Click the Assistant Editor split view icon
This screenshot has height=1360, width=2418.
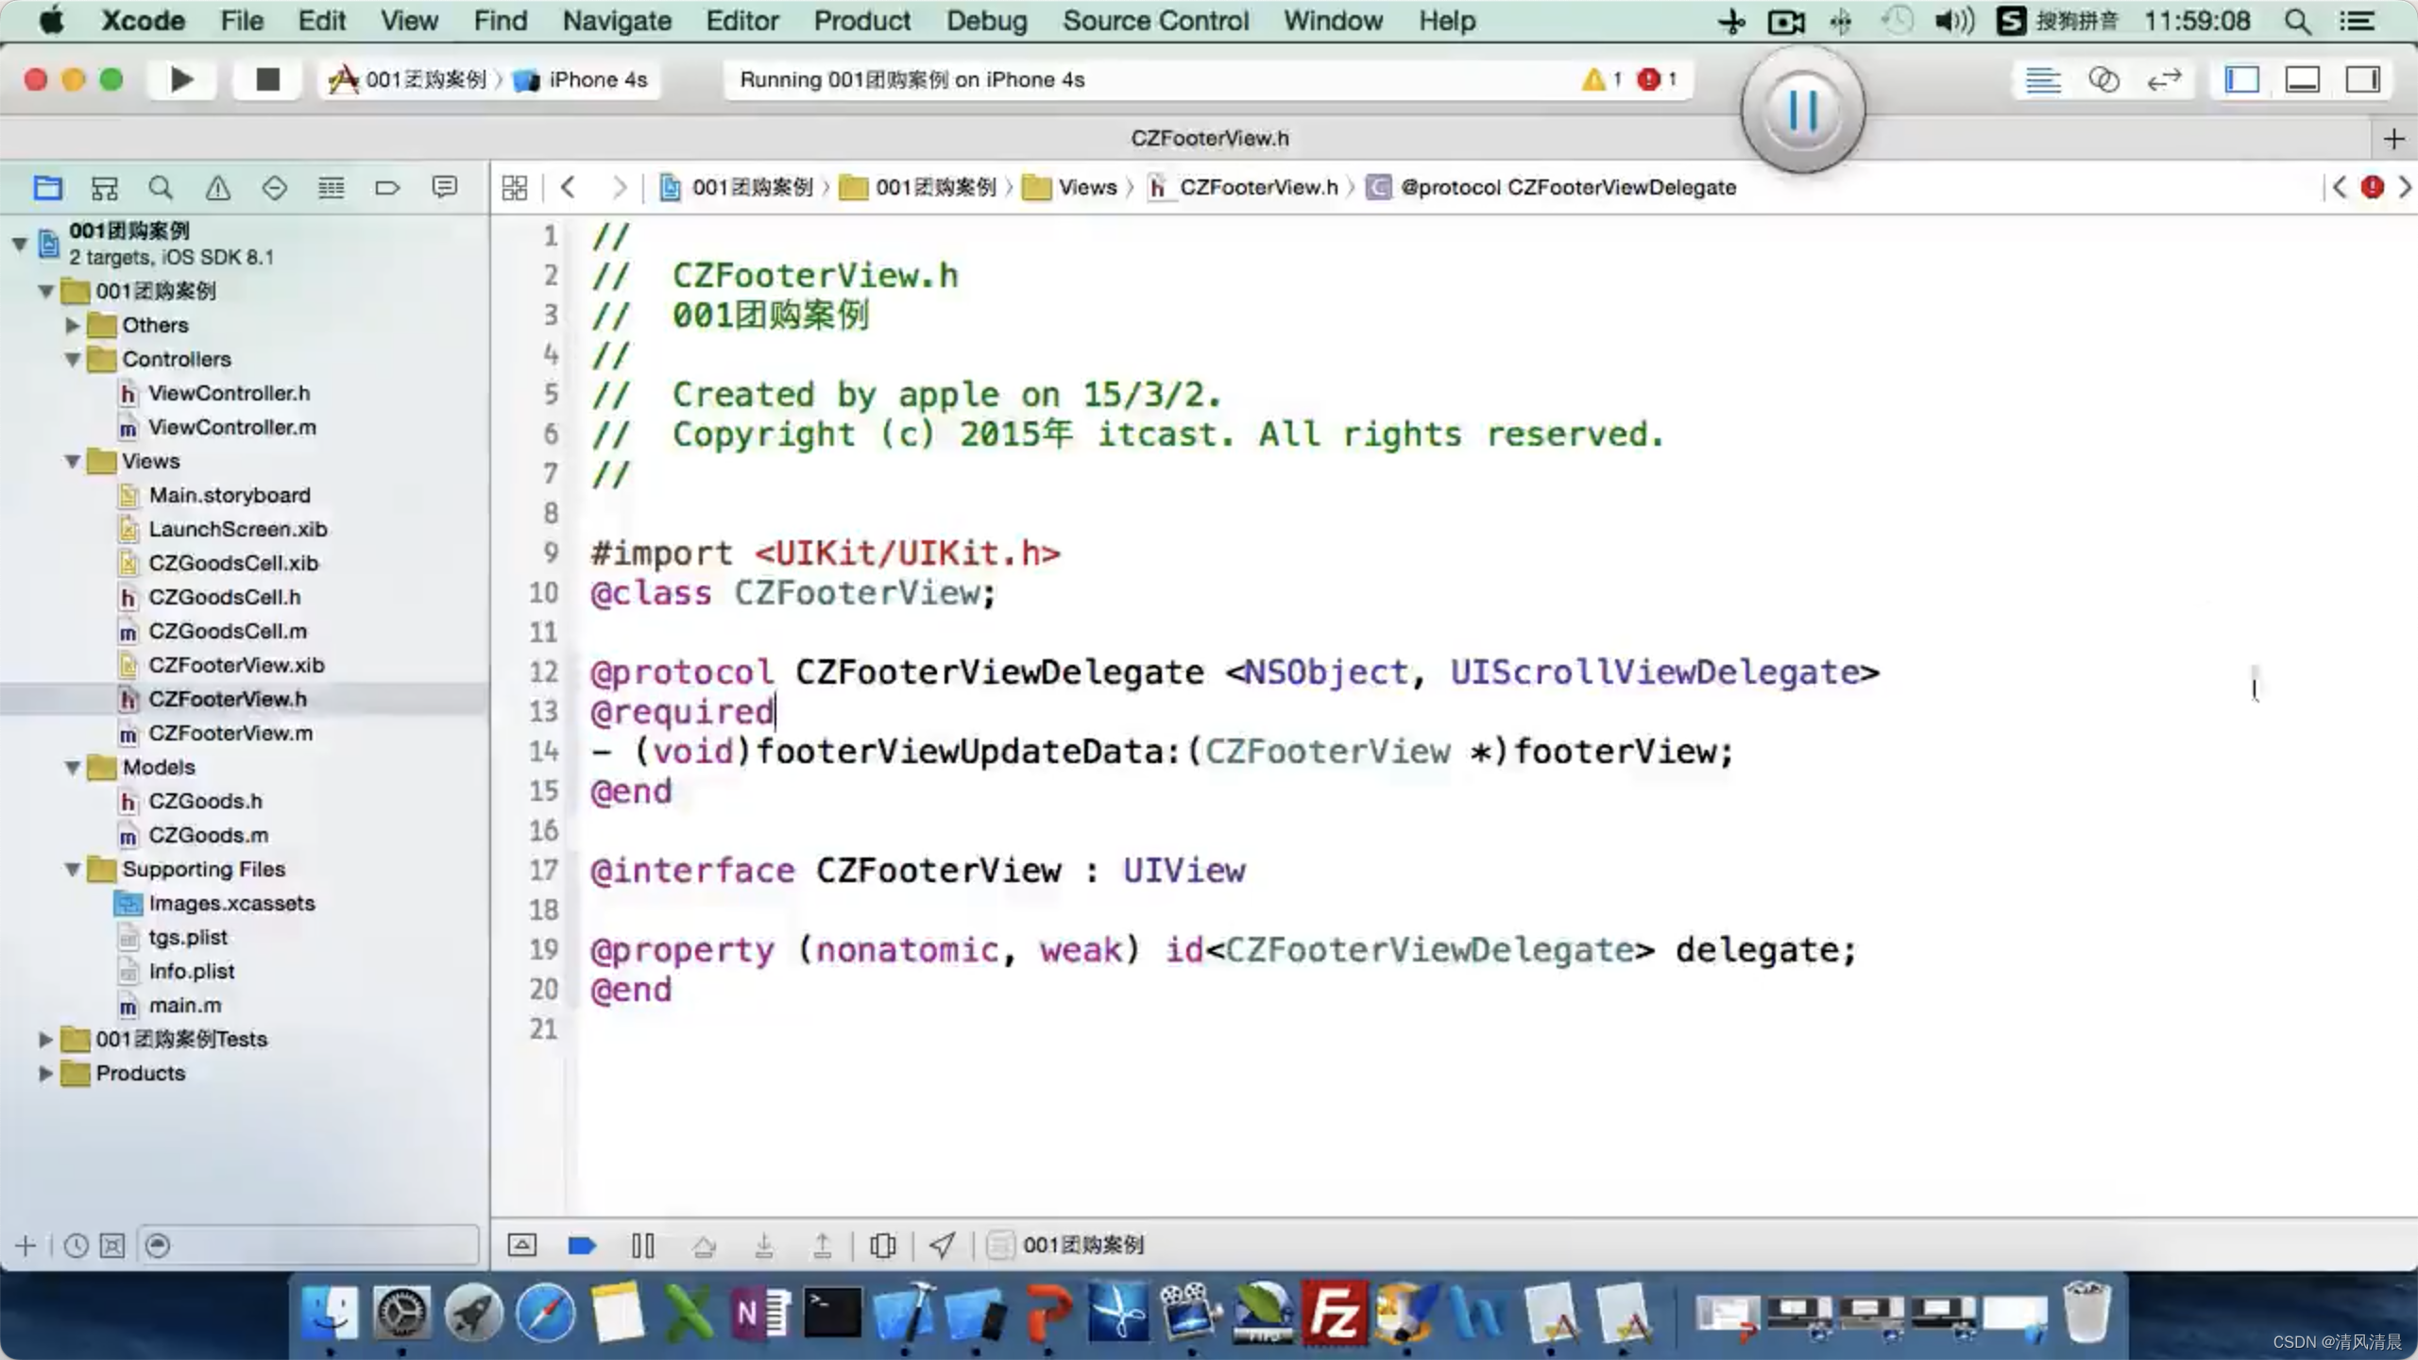[x=2103, y=78]
